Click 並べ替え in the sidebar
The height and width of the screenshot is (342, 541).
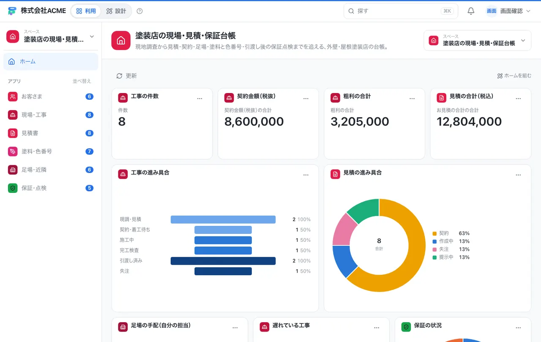(x=82, y=81)
